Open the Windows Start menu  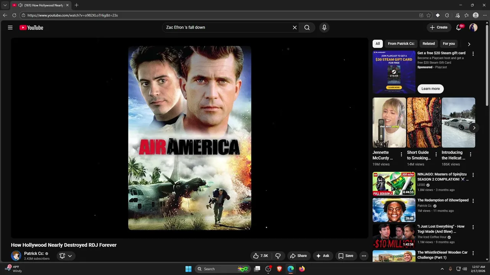point(188,269)
